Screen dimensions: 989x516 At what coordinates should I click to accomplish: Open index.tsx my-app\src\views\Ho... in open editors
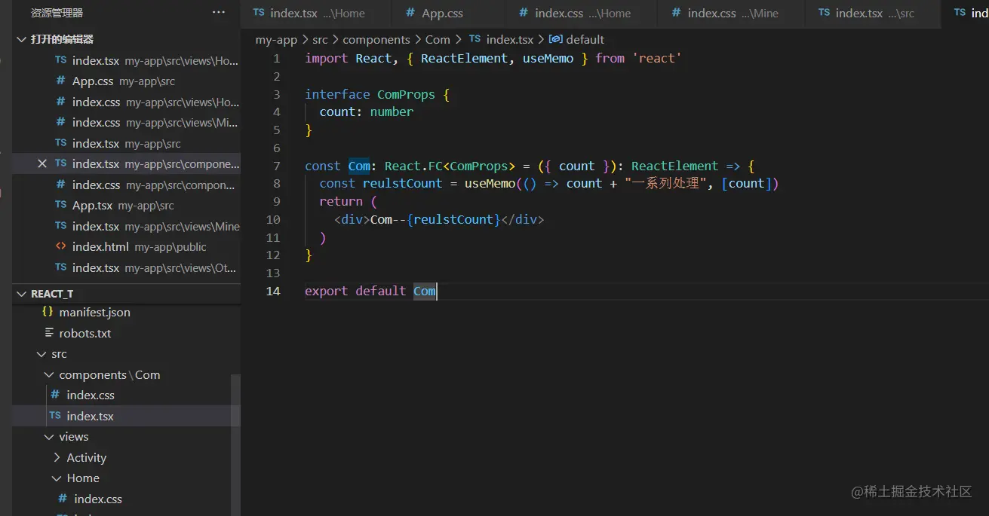(127, 60)
